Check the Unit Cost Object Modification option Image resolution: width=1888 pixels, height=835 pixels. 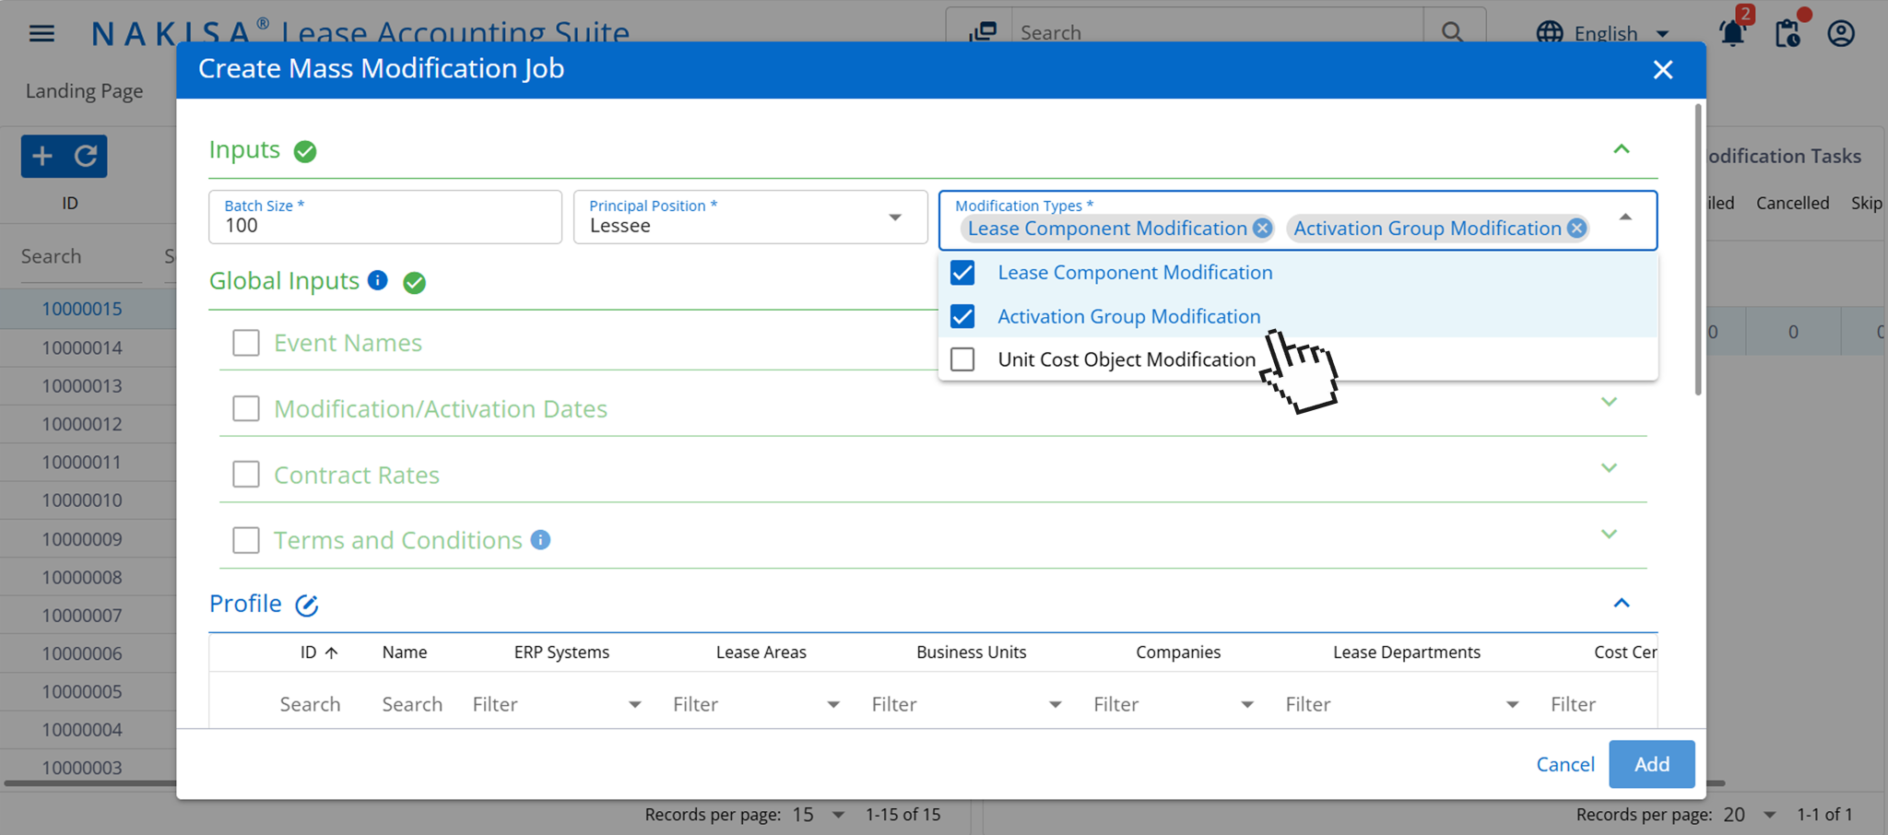click(962, 359)
